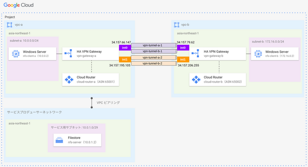This screenshot has height=167, width=308.
Task: Click the vpc-a network icon
Action: tap(9, 25)
